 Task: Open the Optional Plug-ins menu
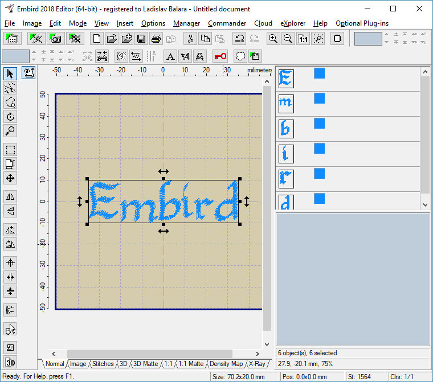(x=362, y=23)
